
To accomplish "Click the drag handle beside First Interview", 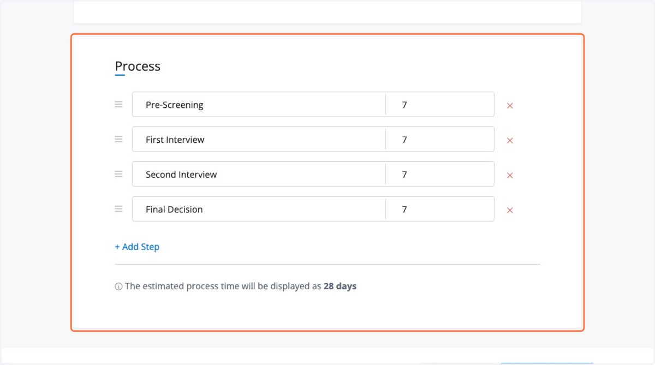I will [x=118, y=139].
